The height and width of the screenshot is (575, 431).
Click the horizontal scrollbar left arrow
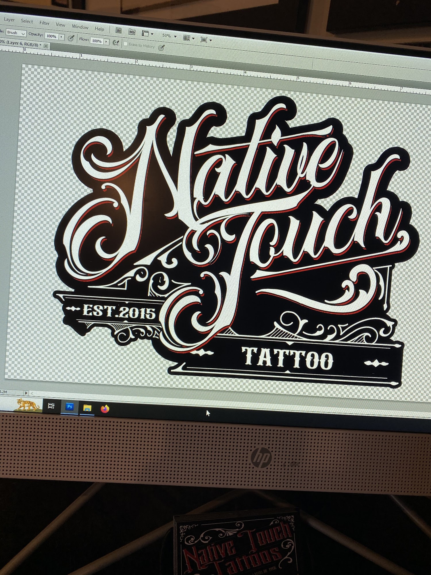point(32,393)
